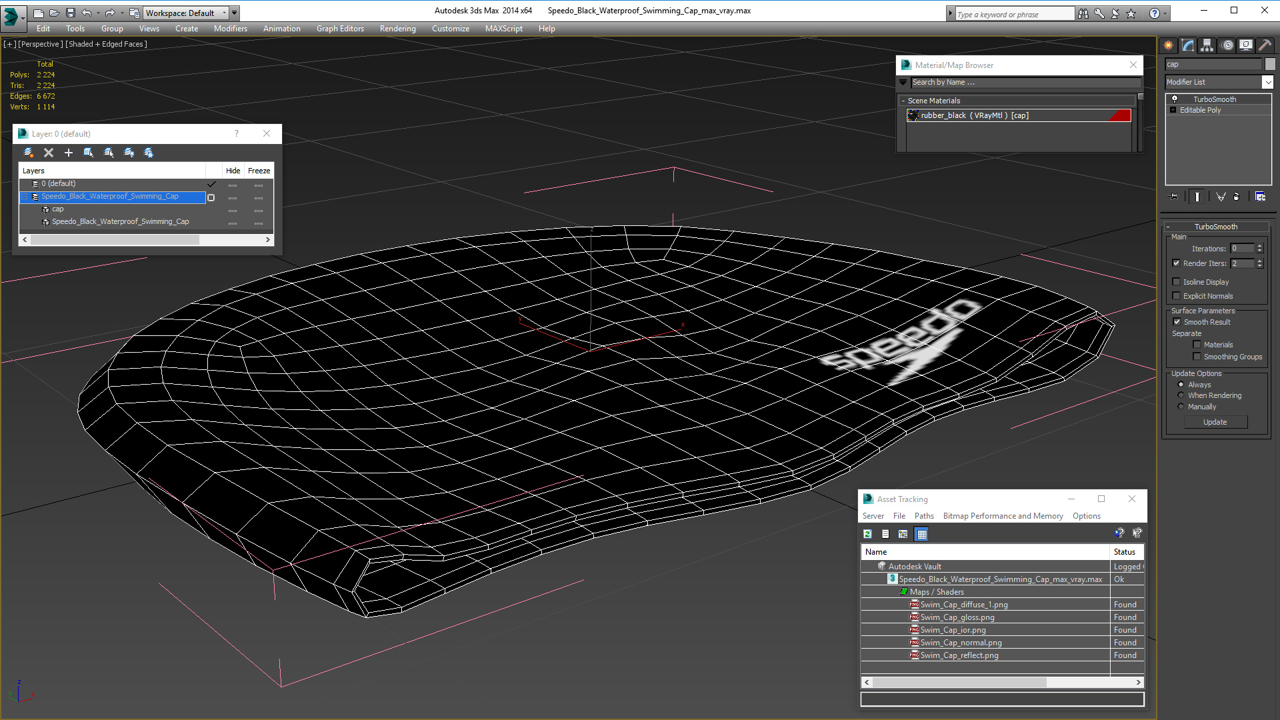Open Bitmap Performance and Memory menu

point(1003,516)
